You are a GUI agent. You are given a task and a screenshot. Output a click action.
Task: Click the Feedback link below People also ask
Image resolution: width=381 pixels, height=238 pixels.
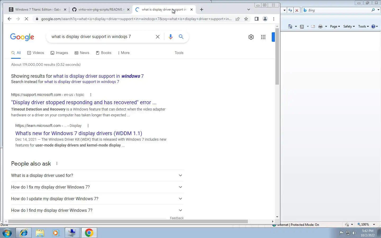click(x=177, y=218)
